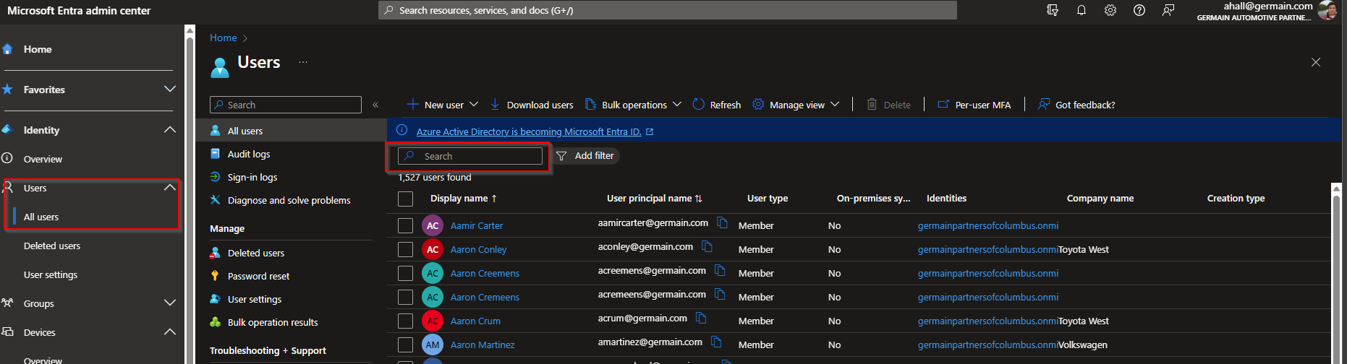Open the Manage view dropdown
The image size is (1347, 364).
pyautogui.click(x=796, y=105)
